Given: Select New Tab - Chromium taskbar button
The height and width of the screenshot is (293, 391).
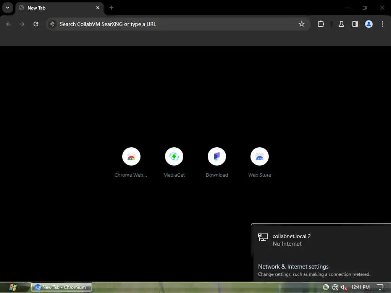Looking at the screenshot, I should (x=61, y=287).
